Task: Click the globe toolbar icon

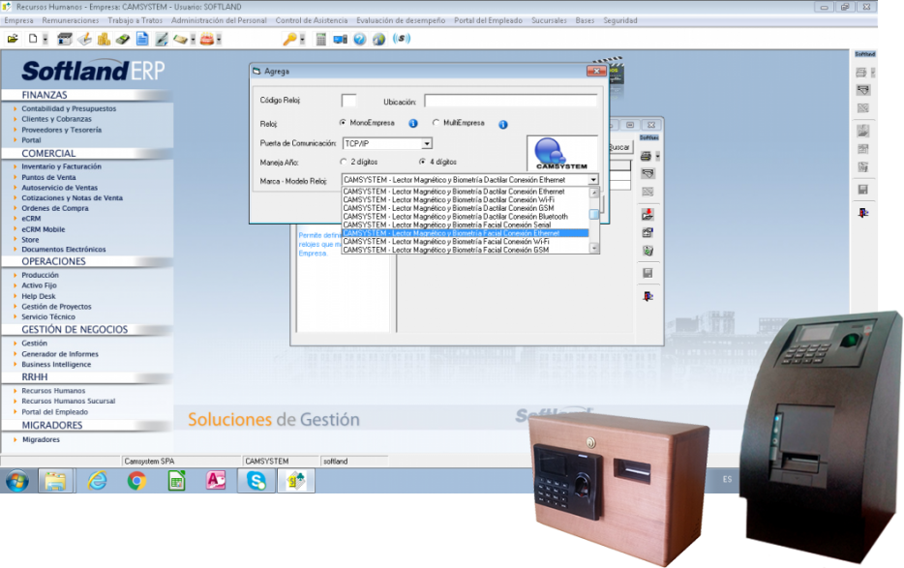Action: 378,39
